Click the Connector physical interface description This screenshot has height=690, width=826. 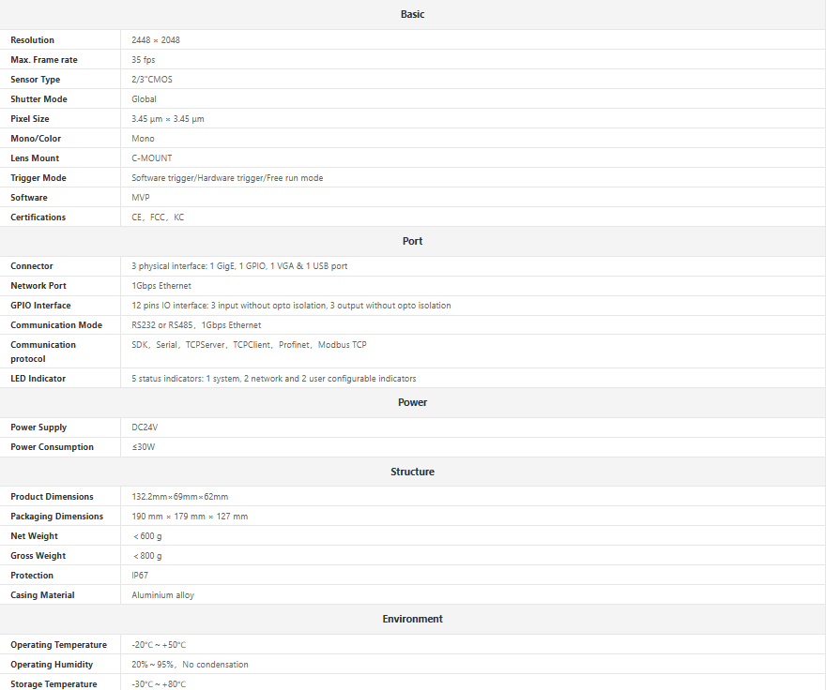click(239, 266)
